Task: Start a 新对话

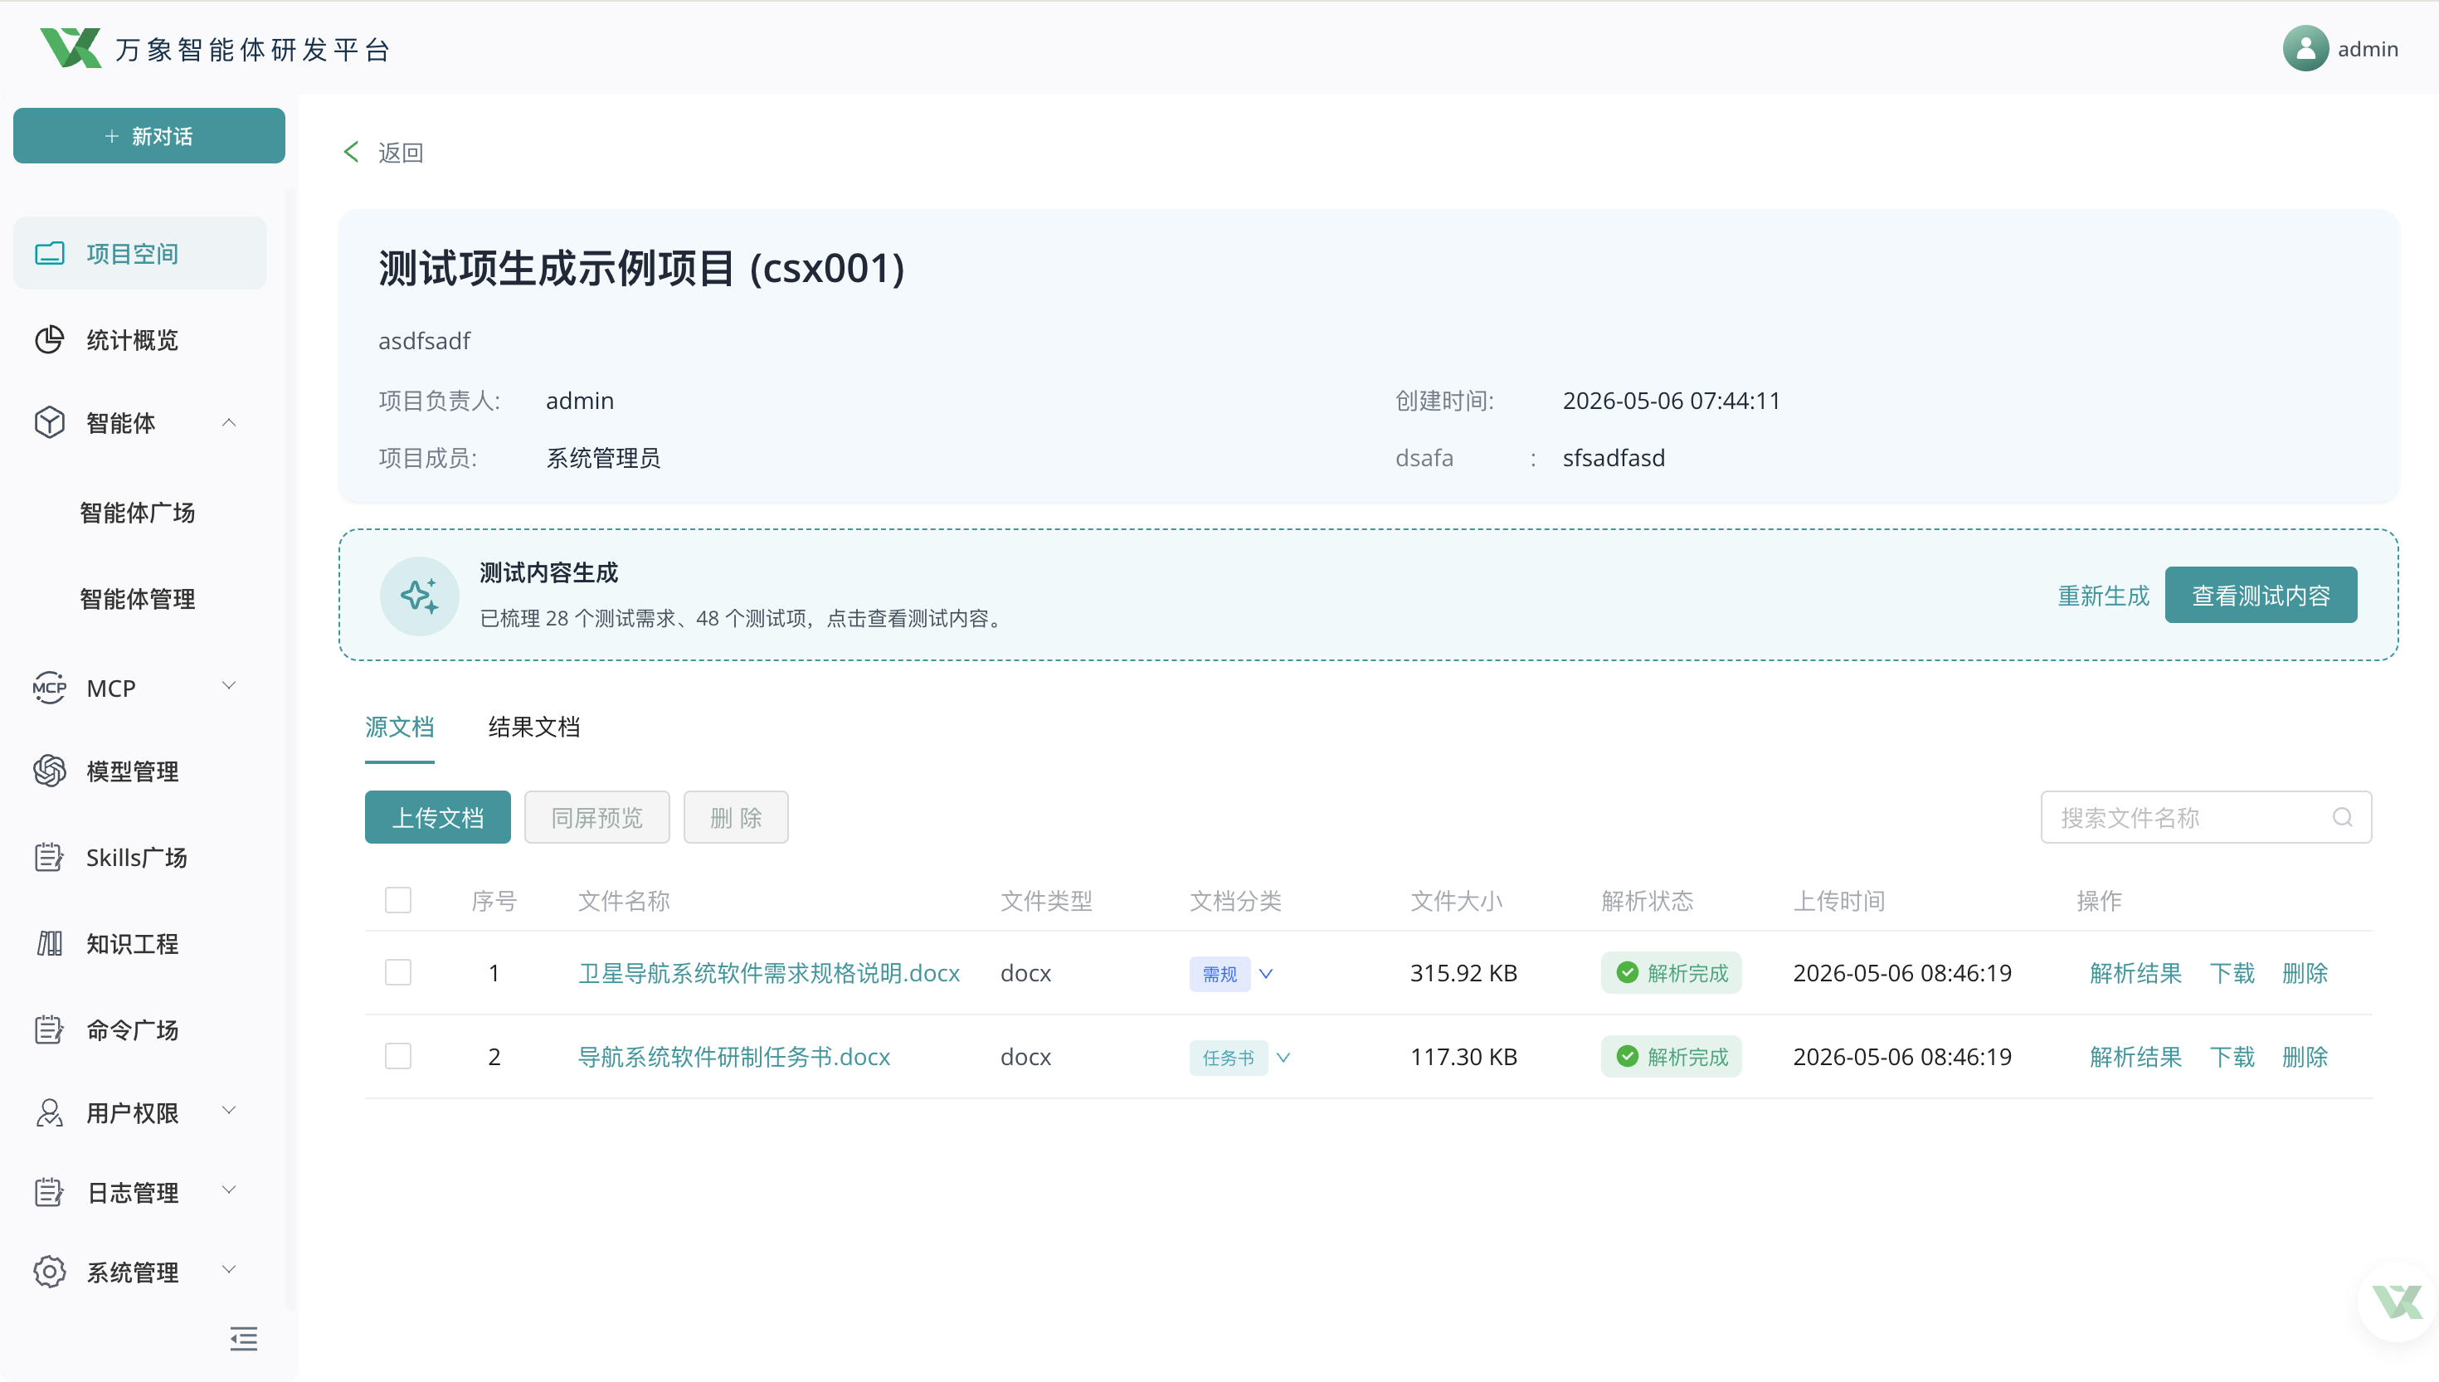Action: [x=149, y=136]
